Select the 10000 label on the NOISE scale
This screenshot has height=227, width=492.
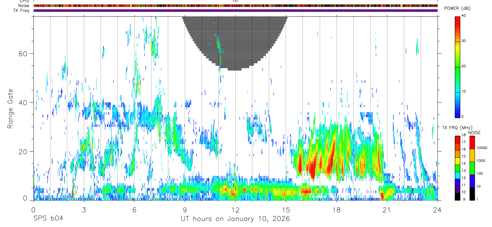482,148
